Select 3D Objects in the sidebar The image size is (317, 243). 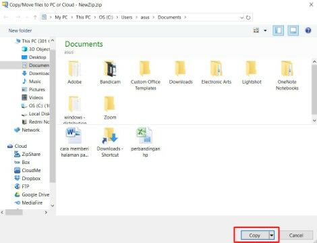[x=36, y=49]
